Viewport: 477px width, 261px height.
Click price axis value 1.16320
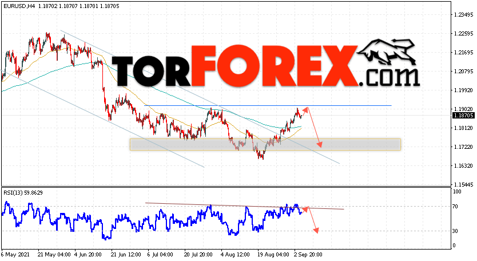[x=464, y=165]
